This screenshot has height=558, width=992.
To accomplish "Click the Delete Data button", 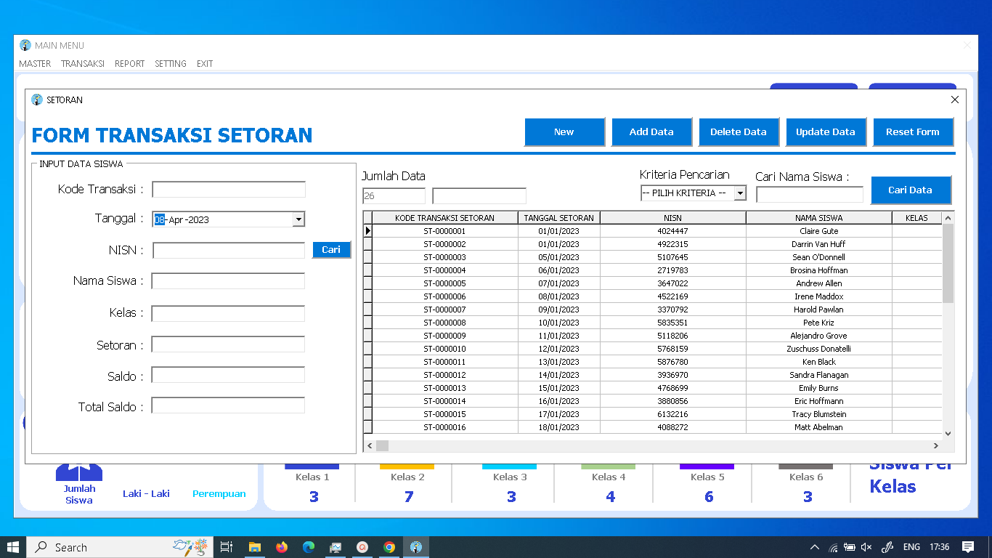I will (739, 132).
